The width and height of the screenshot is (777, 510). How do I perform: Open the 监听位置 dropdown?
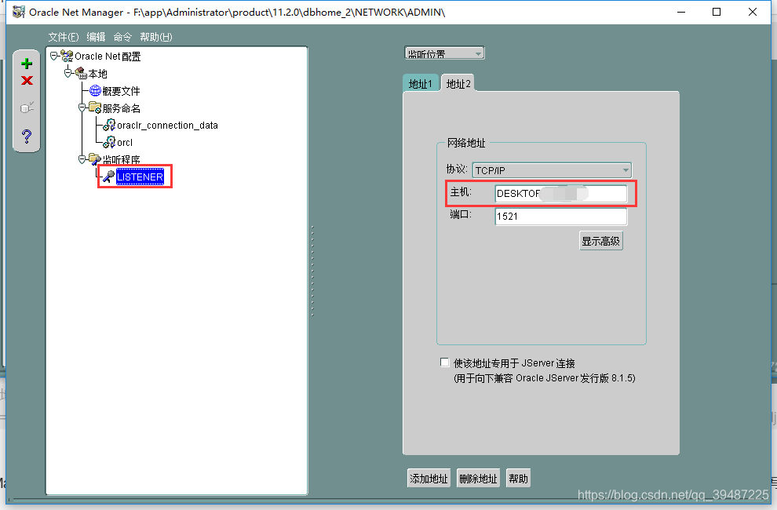click(444, 53)
